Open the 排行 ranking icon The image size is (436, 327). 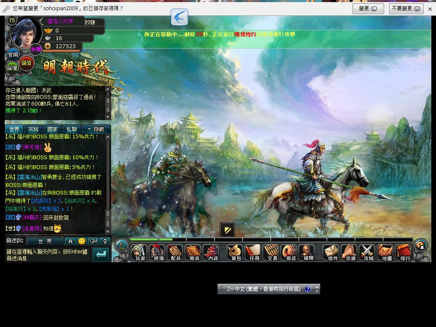pyautogui.click(x=404, y=252)
